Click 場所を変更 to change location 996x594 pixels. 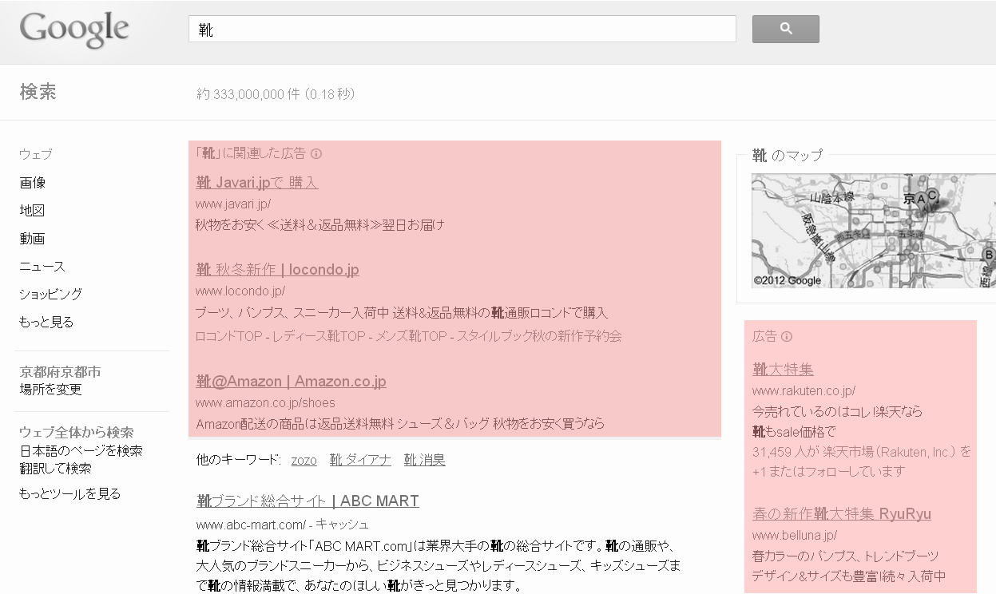(51, 390)
